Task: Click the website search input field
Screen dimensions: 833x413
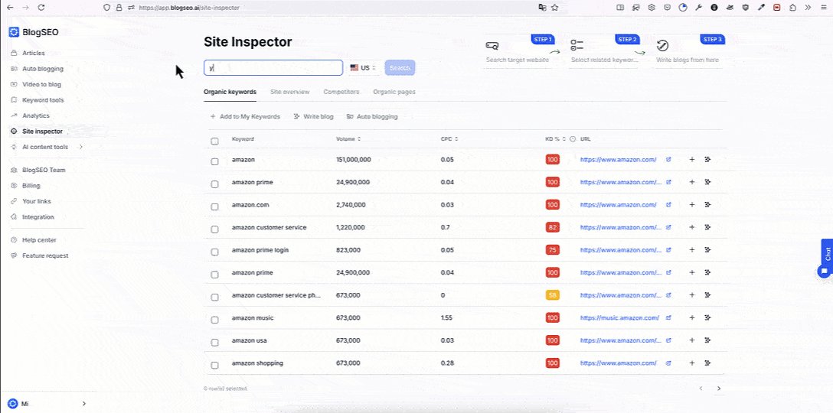Action: 273,68
